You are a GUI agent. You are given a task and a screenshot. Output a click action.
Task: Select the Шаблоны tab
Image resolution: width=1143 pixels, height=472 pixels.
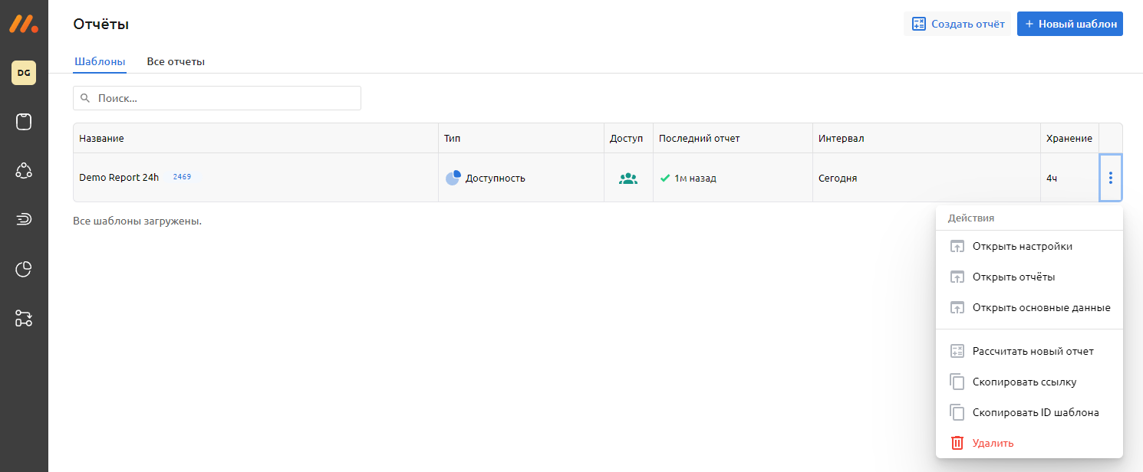point(100,61)
